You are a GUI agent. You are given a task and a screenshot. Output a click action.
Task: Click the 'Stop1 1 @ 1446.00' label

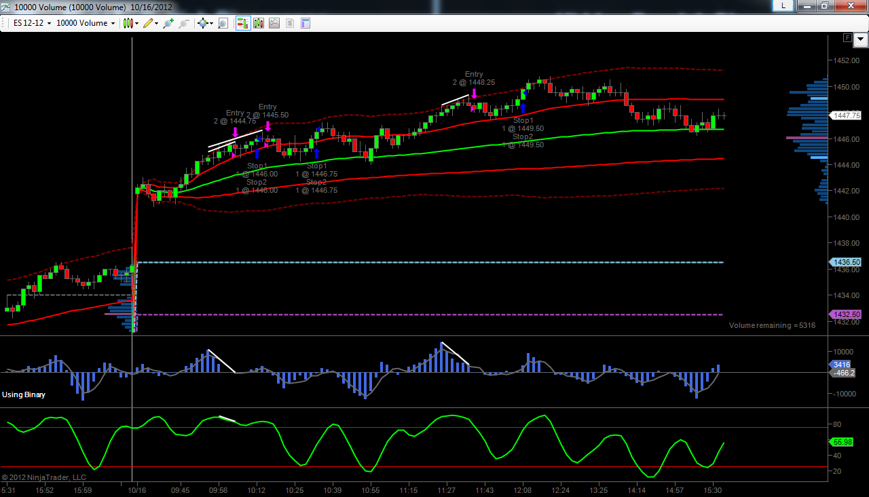point(257,170)
